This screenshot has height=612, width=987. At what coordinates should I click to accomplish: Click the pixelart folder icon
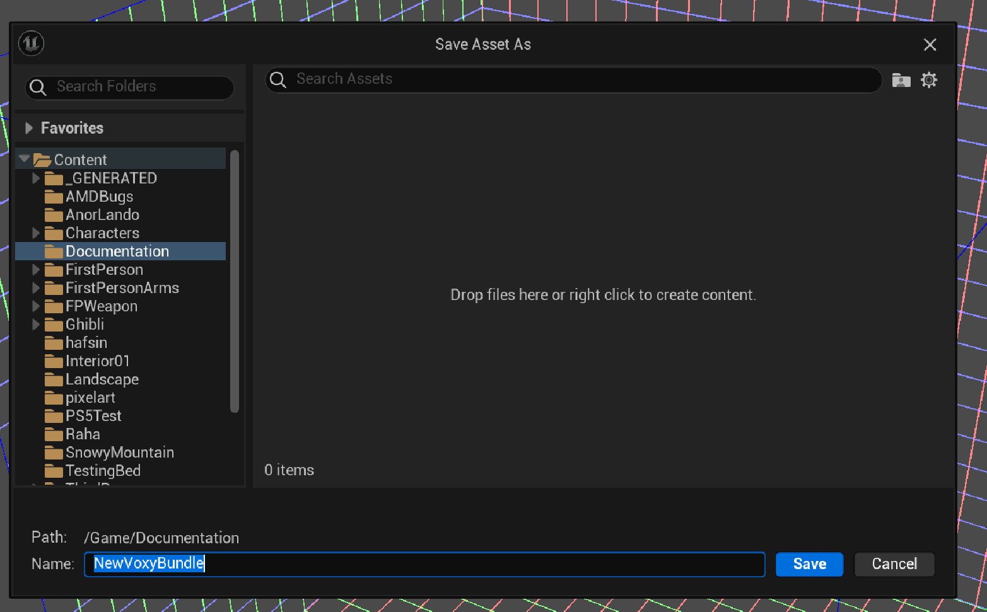(54, 398)
